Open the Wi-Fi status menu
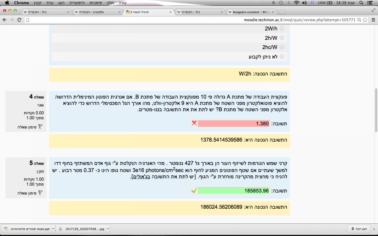 296,3
